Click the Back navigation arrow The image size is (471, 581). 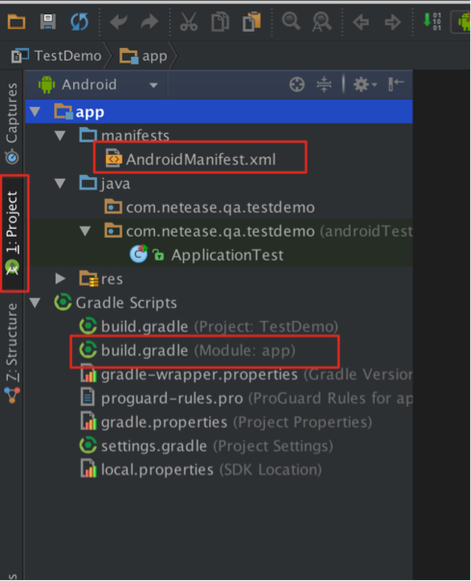pos(361,22)
